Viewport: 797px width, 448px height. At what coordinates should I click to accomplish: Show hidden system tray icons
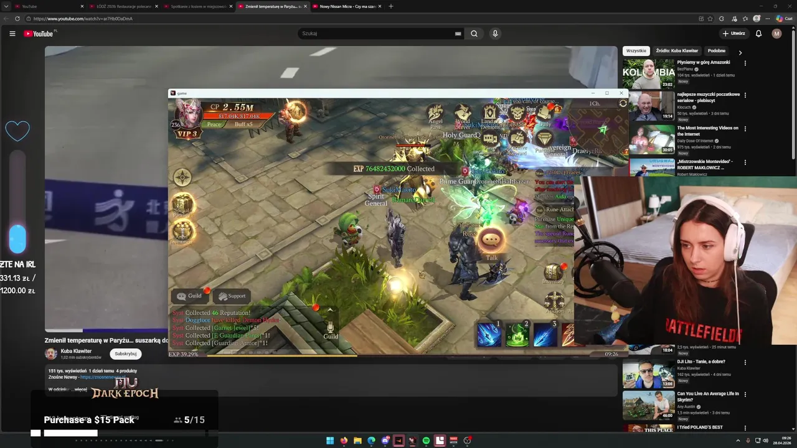tap(739, 441)
